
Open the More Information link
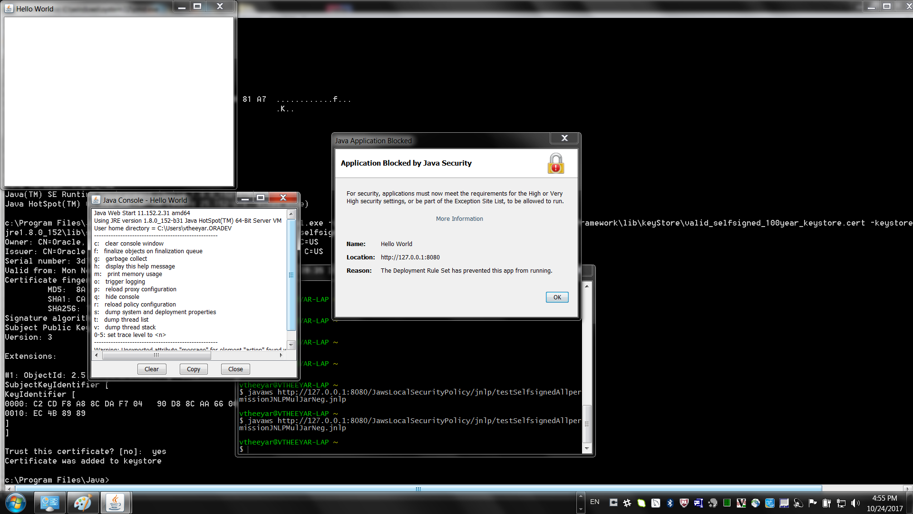click(x=459, y=219)
